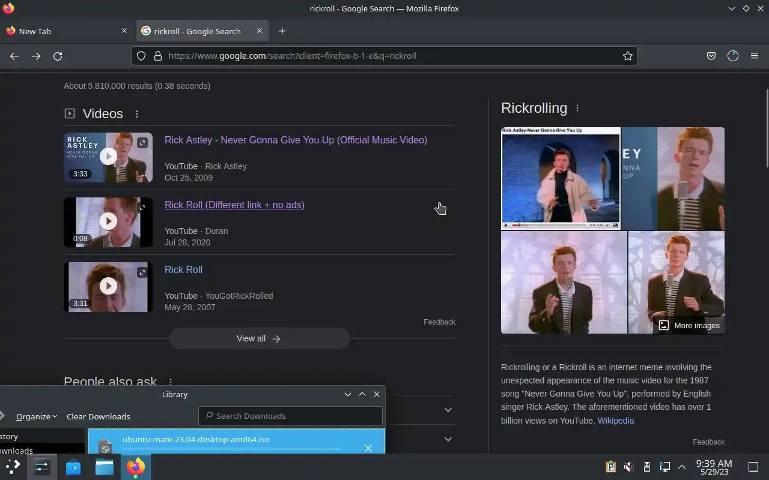The height and width of the screenshot is (480, 769).
Task: Open removable USB devices tray icon
Action: 647,466
